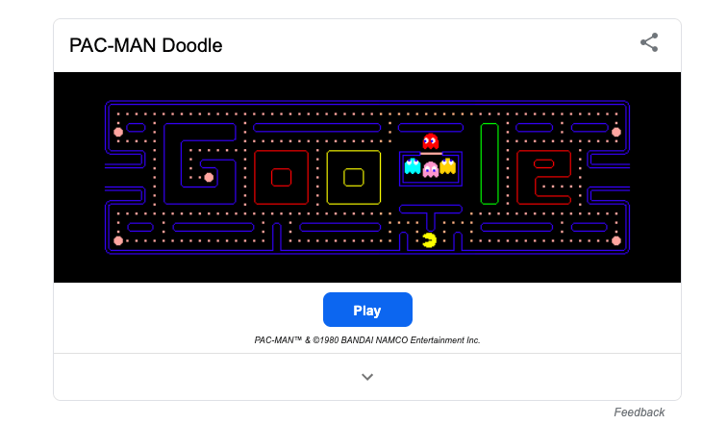The image size is (728, 424).
Task: Click the share icon
Action: (x=649, y=42)
